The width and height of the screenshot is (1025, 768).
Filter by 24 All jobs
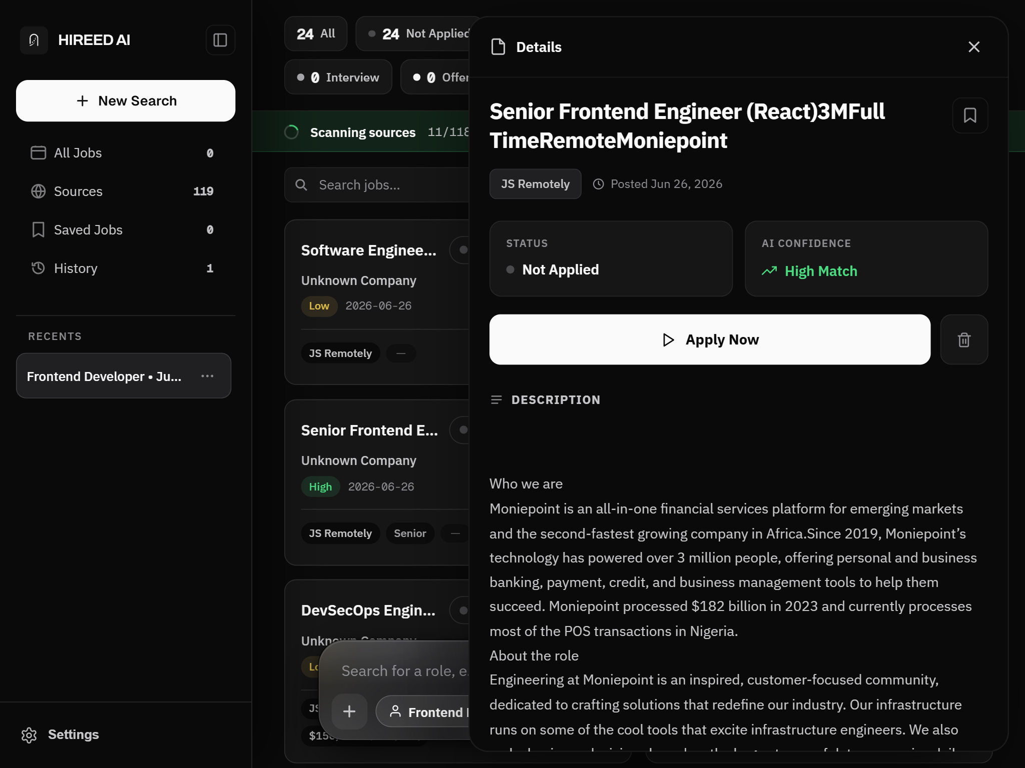pyautogui.click(x=315, y=33)
